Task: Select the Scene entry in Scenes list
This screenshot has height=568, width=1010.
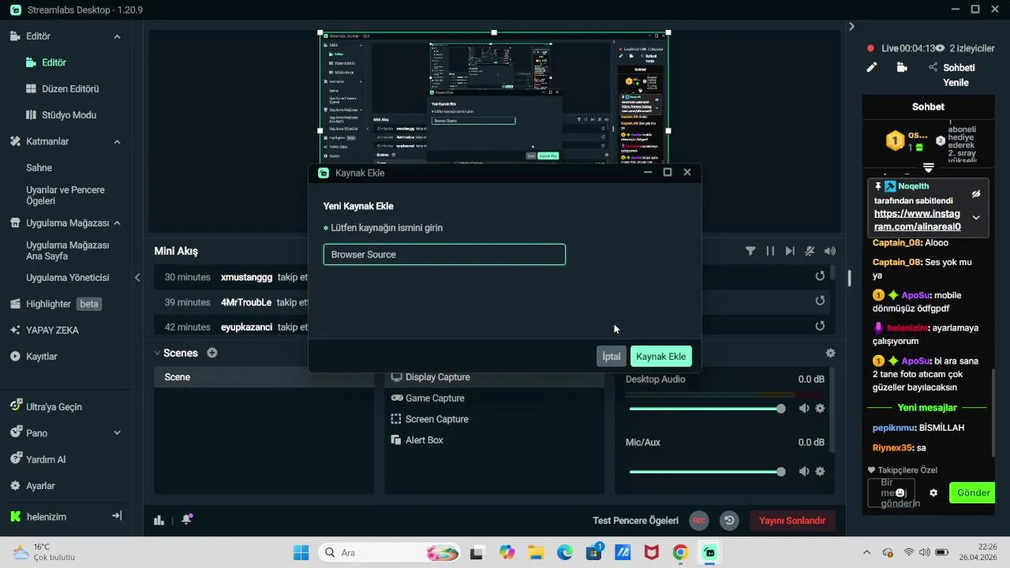Action: [264, 377]
